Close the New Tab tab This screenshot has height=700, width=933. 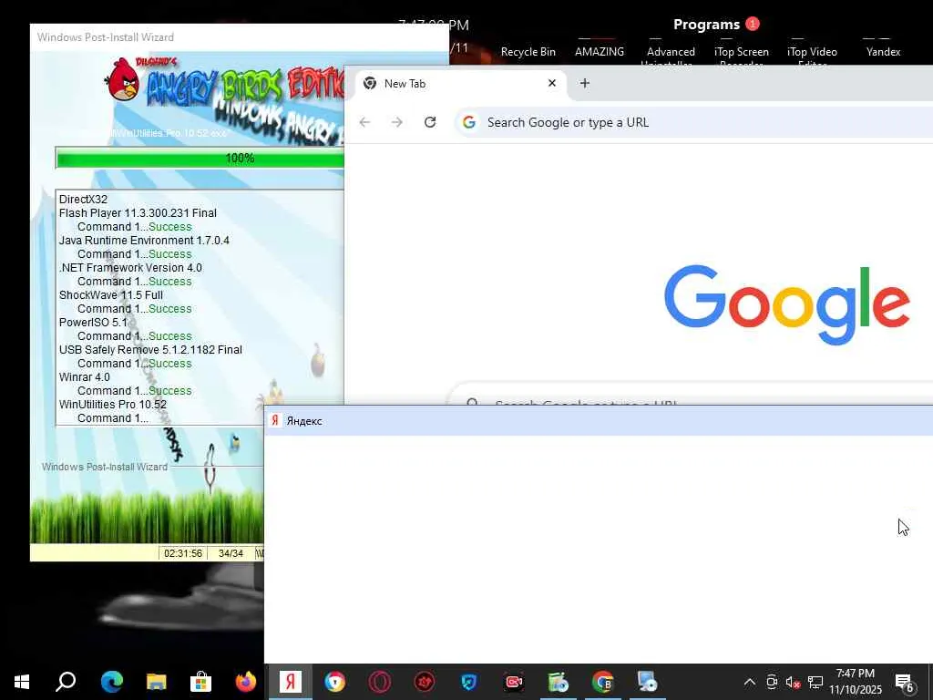coord(551,83)
